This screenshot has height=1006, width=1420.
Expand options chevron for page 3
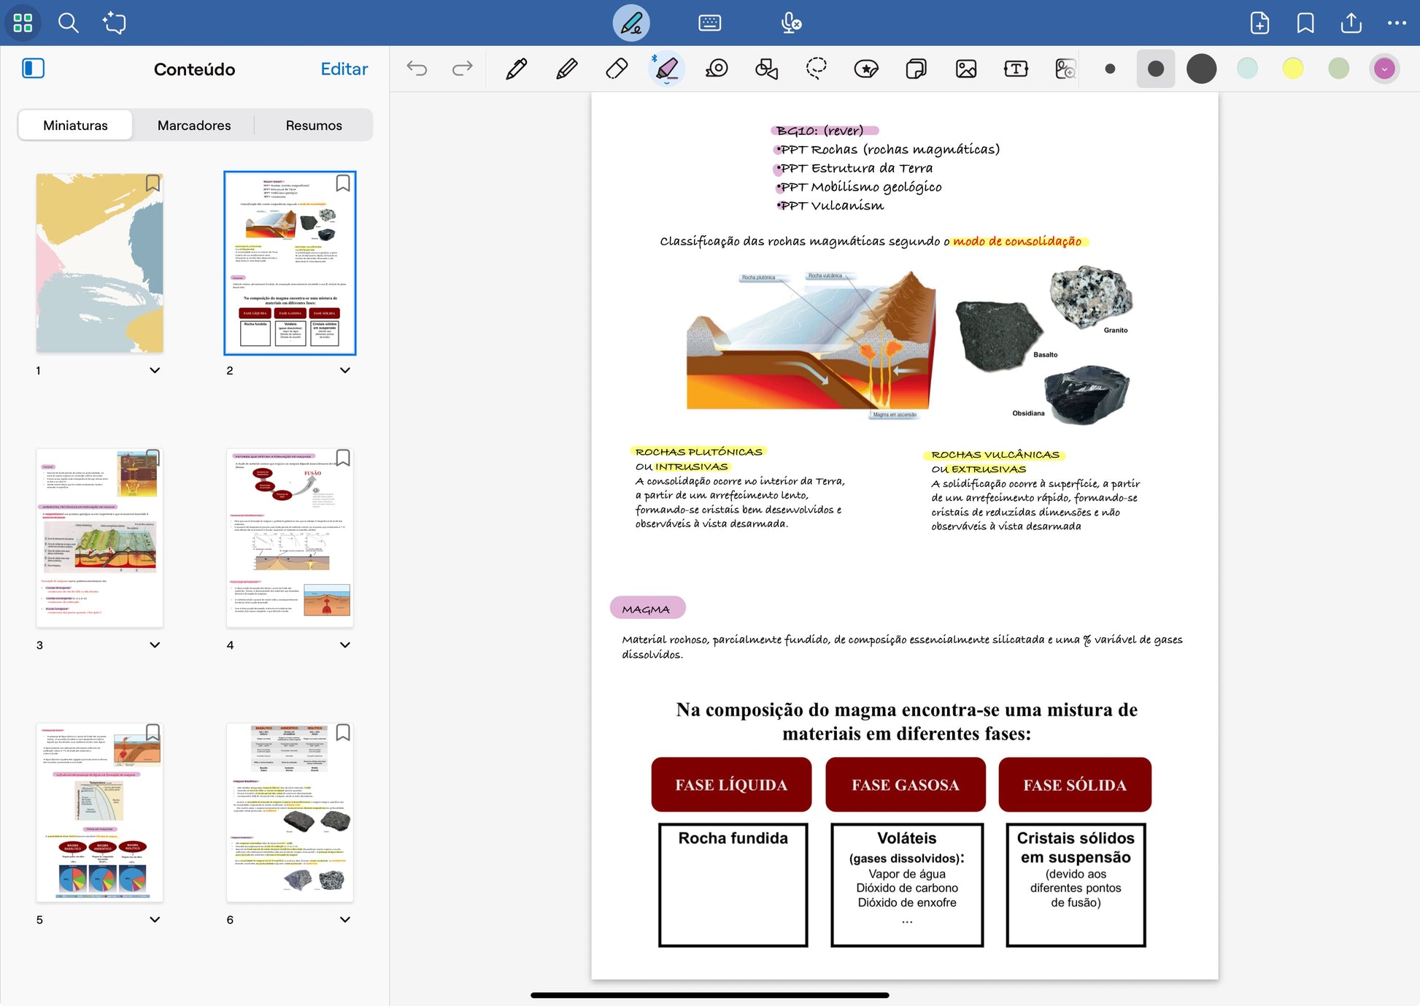(155, 645)
